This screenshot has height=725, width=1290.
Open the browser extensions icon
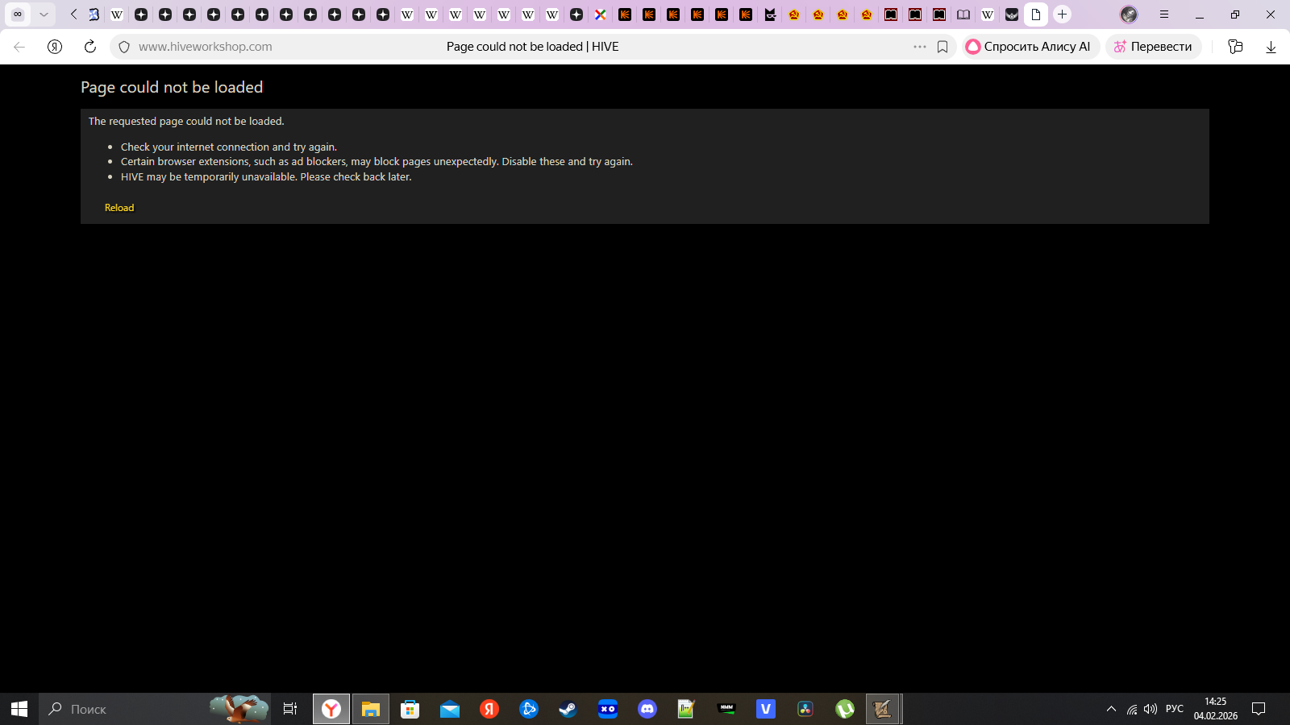(x=1235, y=47)
